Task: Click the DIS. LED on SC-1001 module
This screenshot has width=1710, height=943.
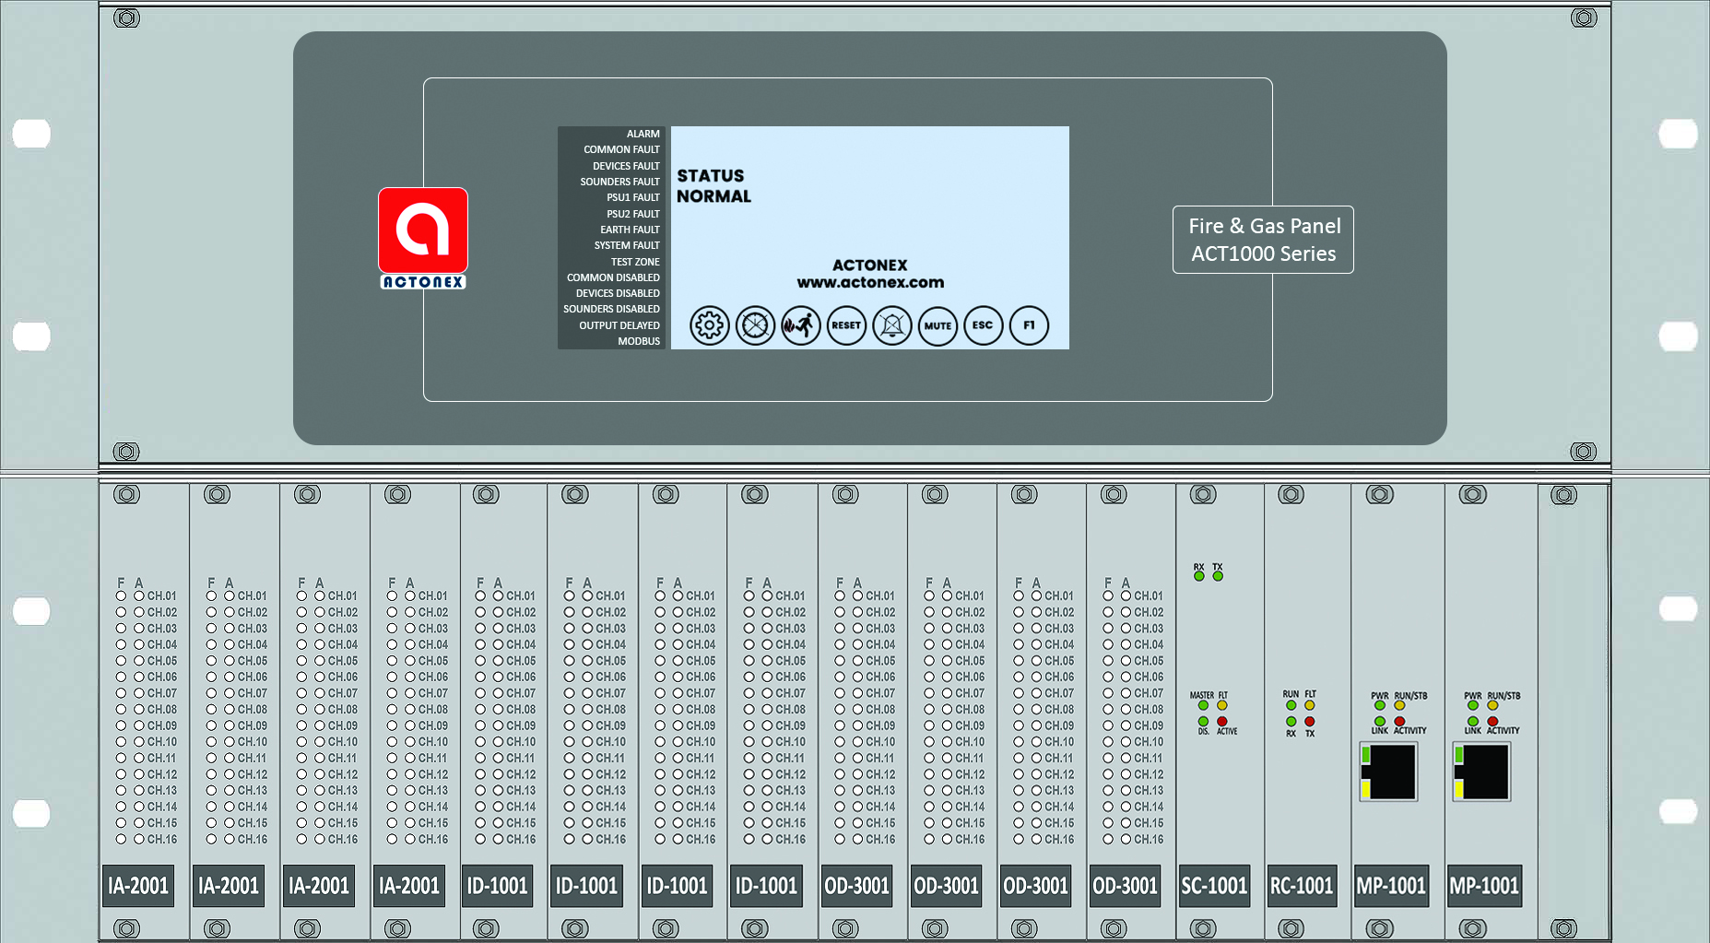Action: [x=1203, y=722]
